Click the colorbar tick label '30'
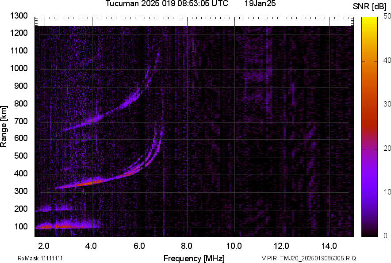This screenshot has width=391, height=263. point(387,104)
